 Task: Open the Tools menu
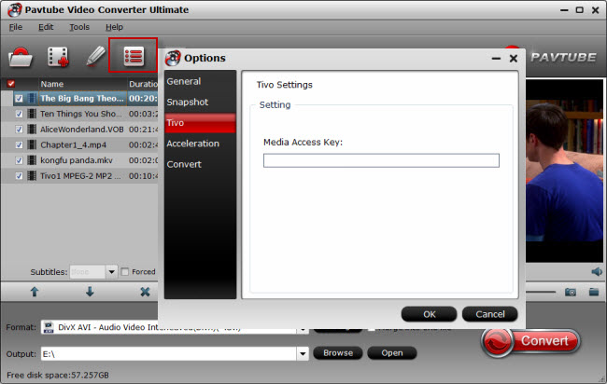click(79, 27)
